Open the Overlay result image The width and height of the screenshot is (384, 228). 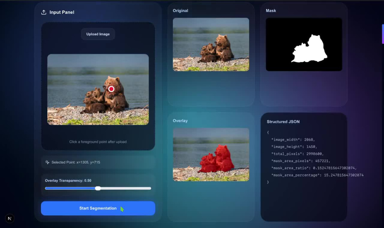(x=211, y=155)
